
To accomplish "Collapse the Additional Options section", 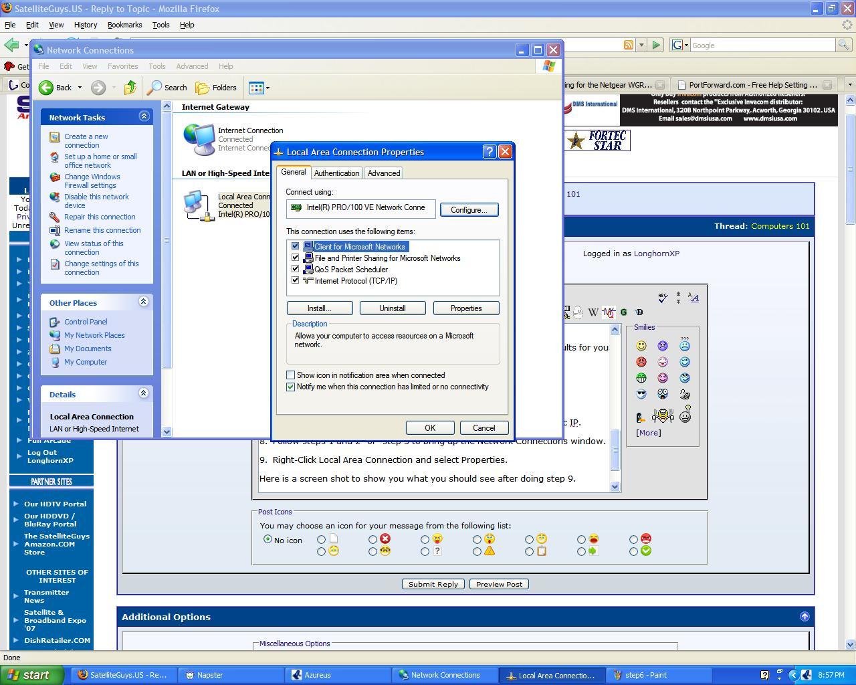I will point(805,617).
